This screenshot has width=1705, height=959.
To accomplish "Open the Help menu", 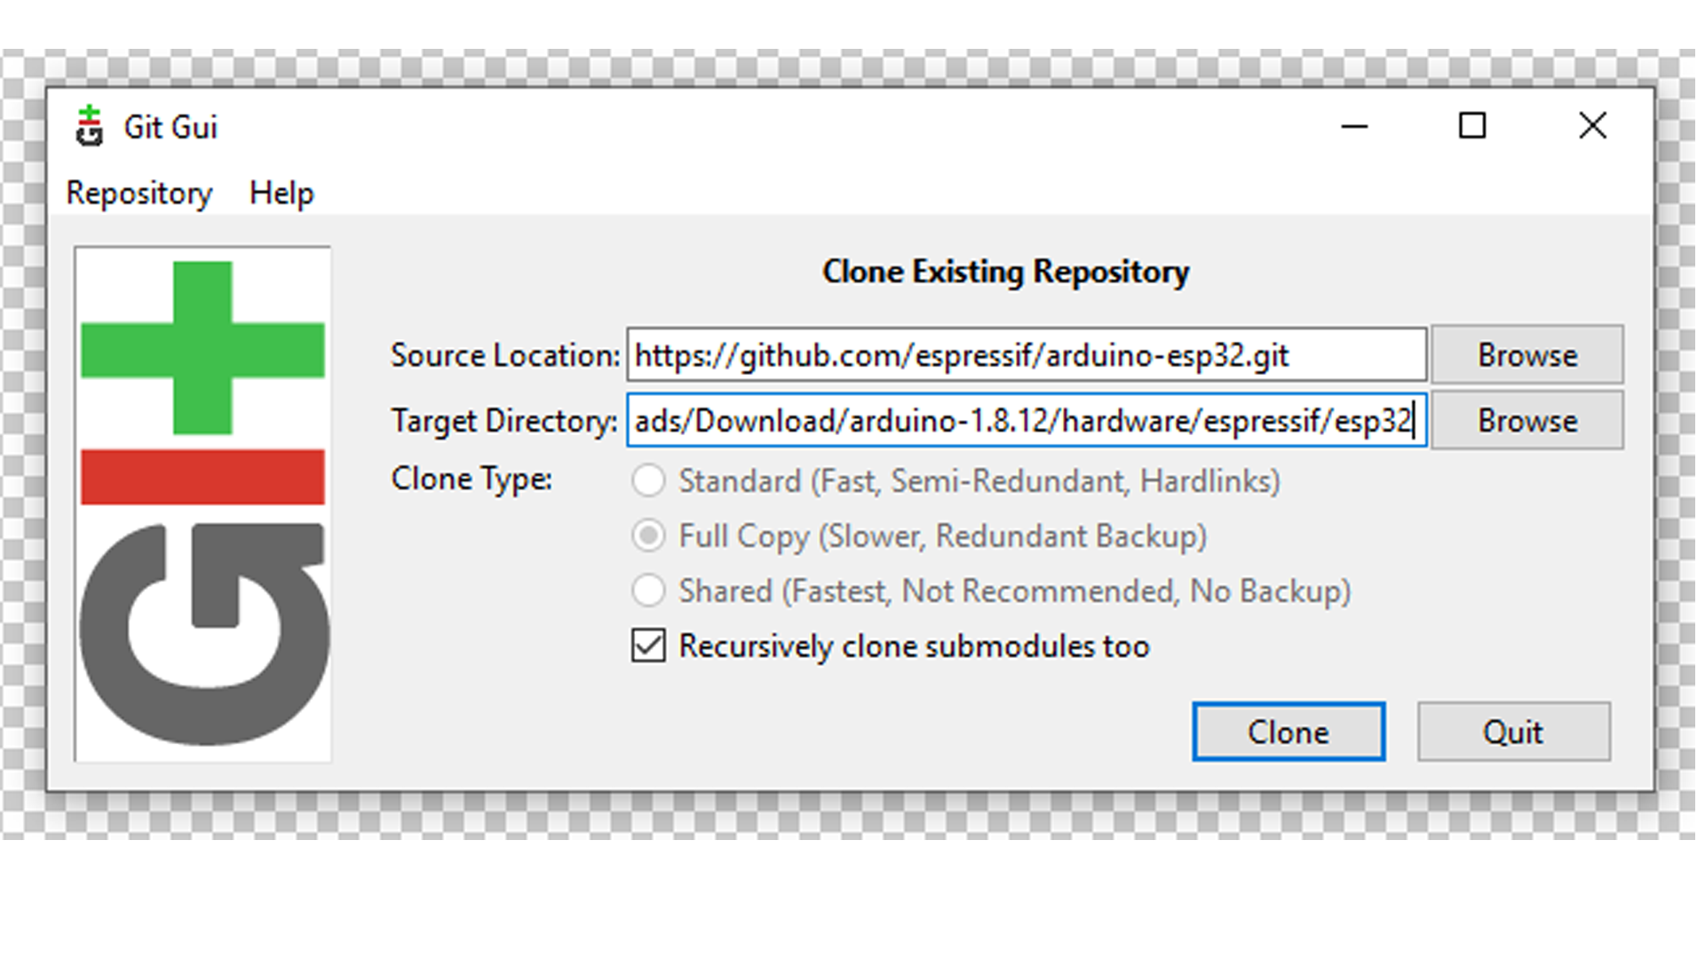I will pos(282,193).
